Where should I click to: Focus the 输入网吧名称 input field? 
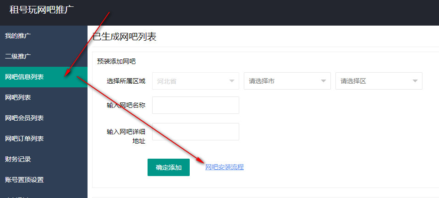195,105
